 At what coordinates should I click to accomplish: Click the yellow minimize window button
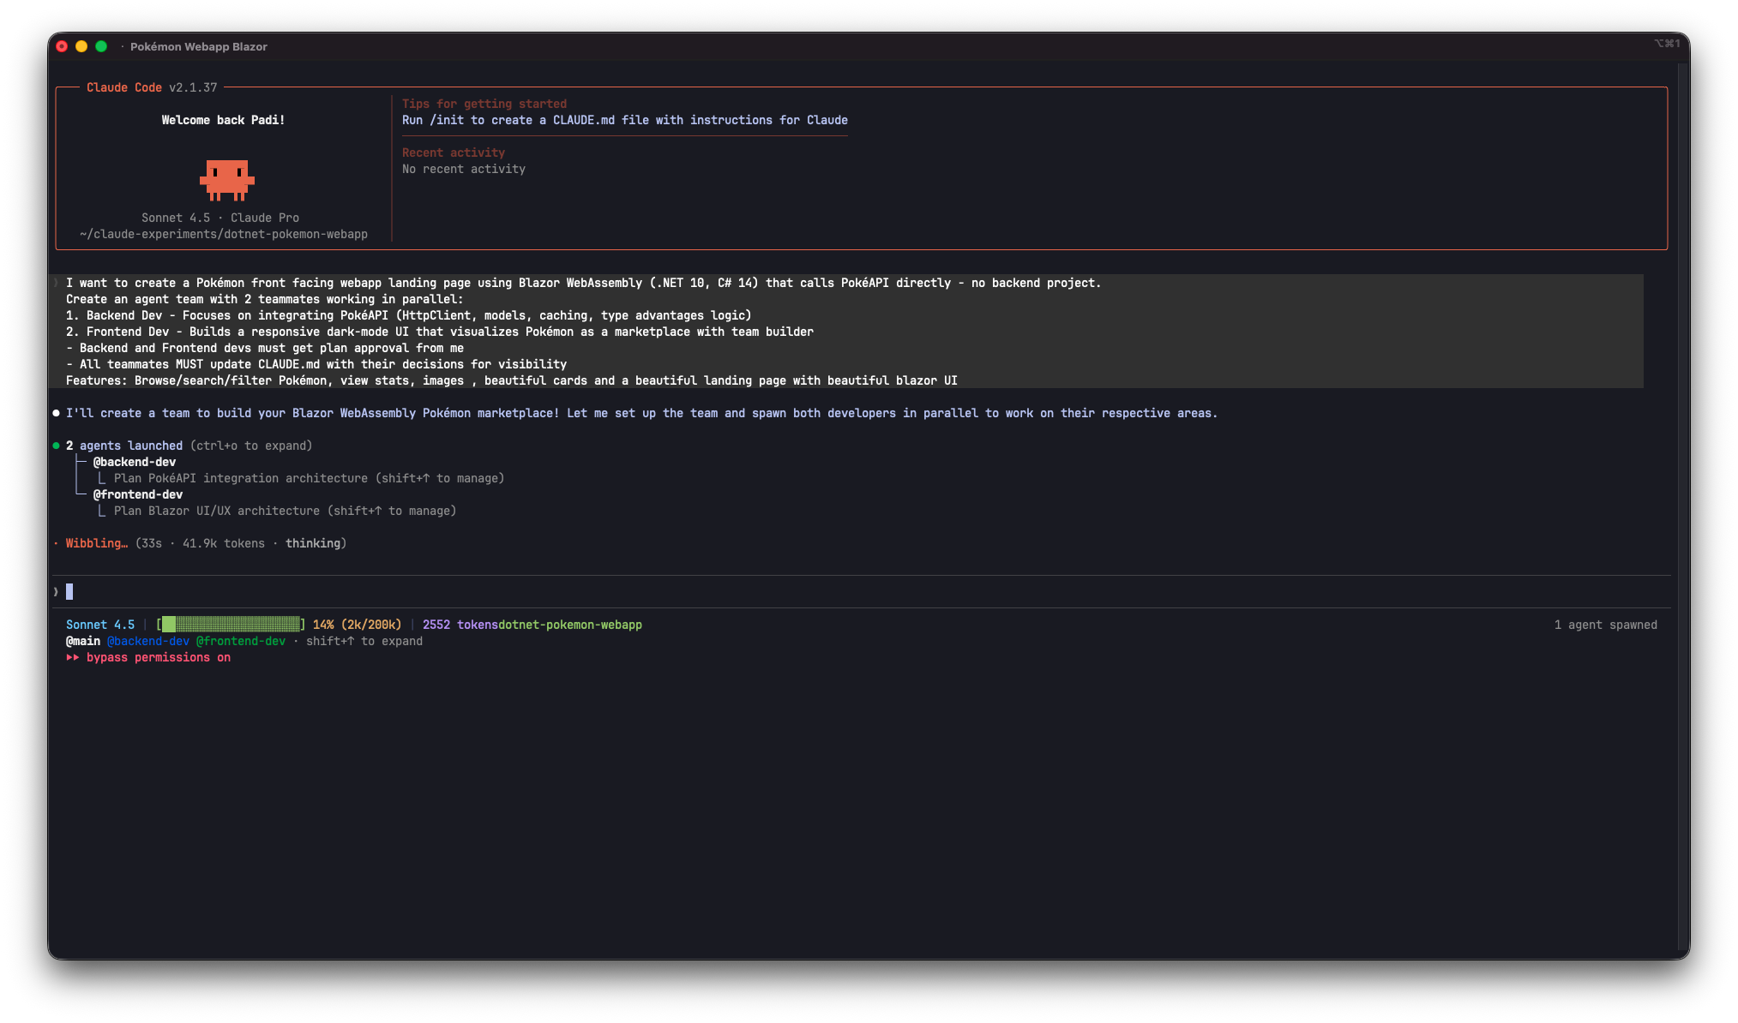[81, 46]
